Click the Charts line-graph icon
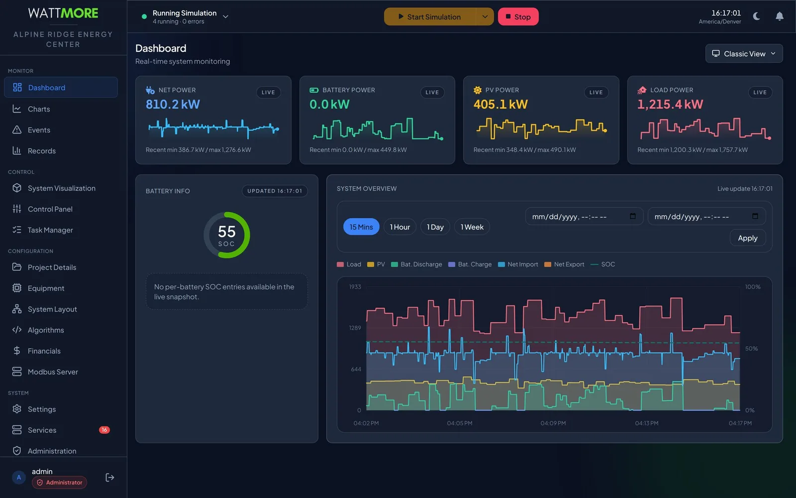The width and height of the screenshot is (796, 498). pos(17,109)
